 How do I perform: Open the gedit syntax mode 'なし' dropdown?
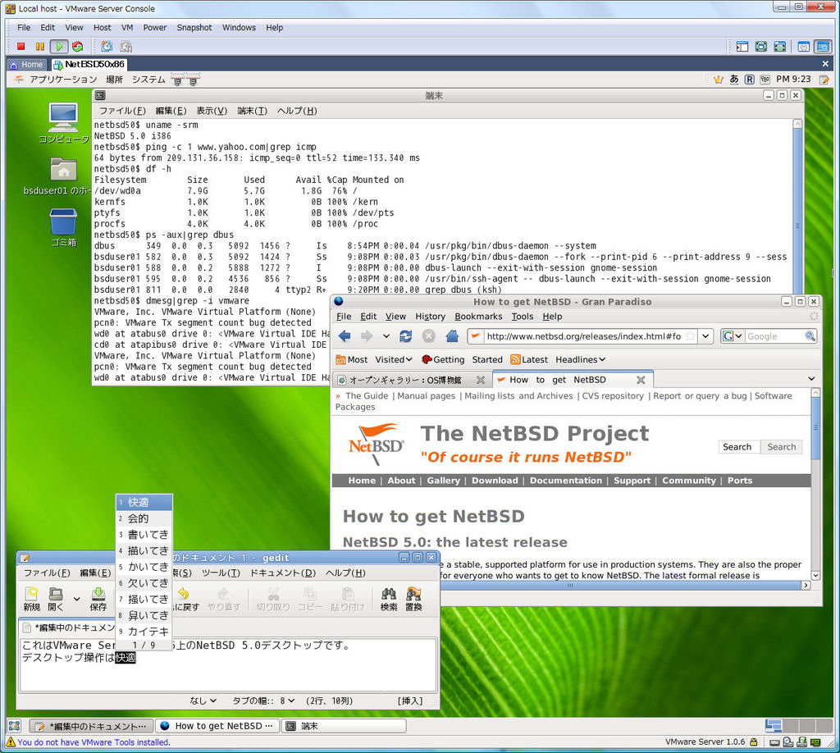coord(203,701)
